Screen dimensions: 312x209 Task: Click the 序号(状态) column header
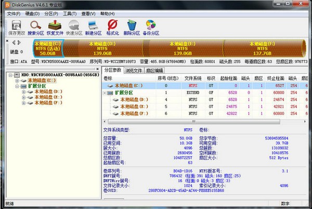point(168,79)
